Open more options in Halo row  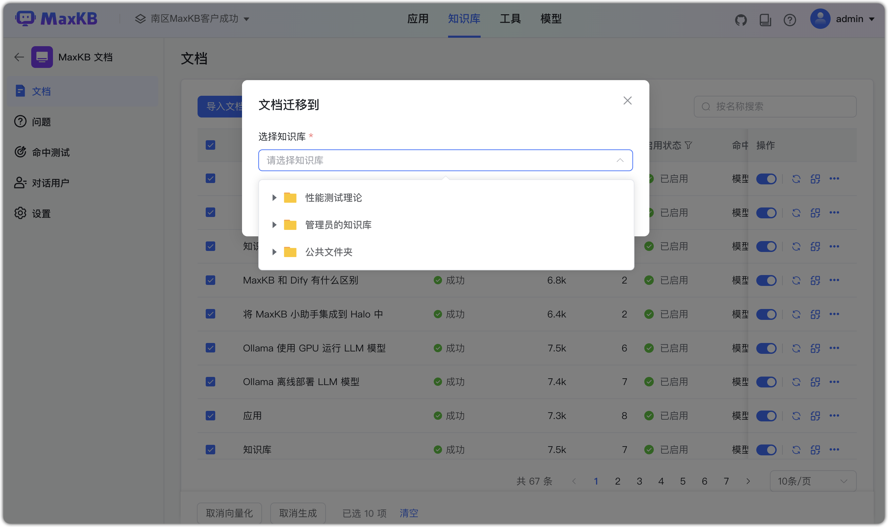tap(834, 314)
